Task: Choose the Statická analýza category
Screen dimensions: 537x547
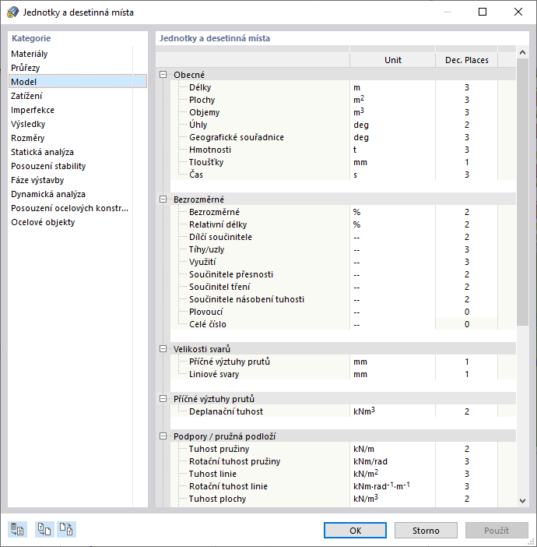Action: pyautogui.click(x=77, y=152)
